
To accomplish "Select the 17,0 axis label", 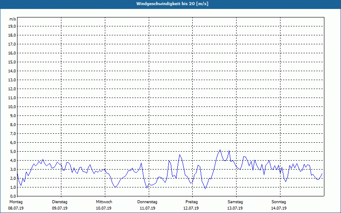I will point(12,44).
